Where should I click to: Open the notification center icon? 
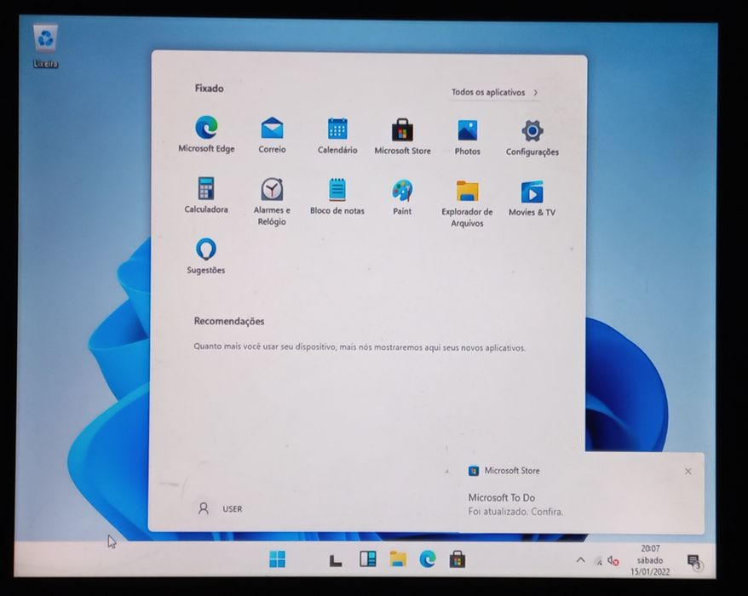click(694, 562)
